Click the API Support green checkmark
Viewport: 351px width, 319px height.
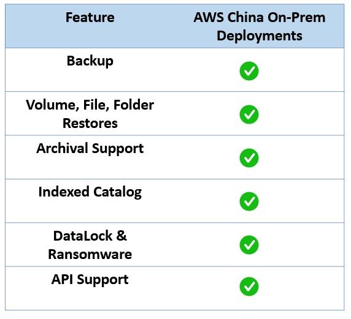pyautogui.click(x=249, y=287)
